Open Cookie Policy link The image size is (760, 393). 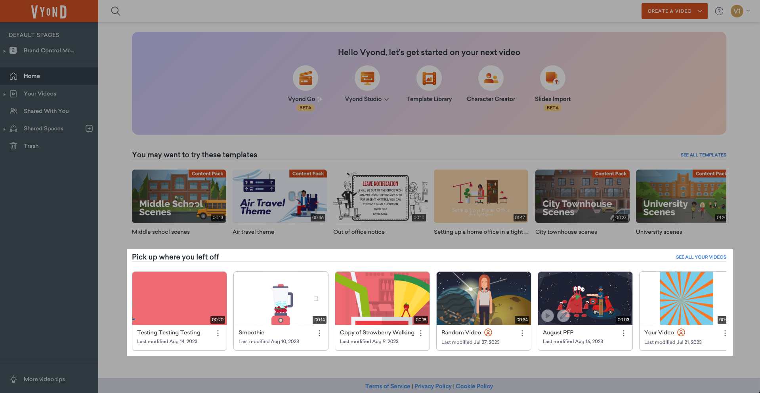tap(474, 386)
